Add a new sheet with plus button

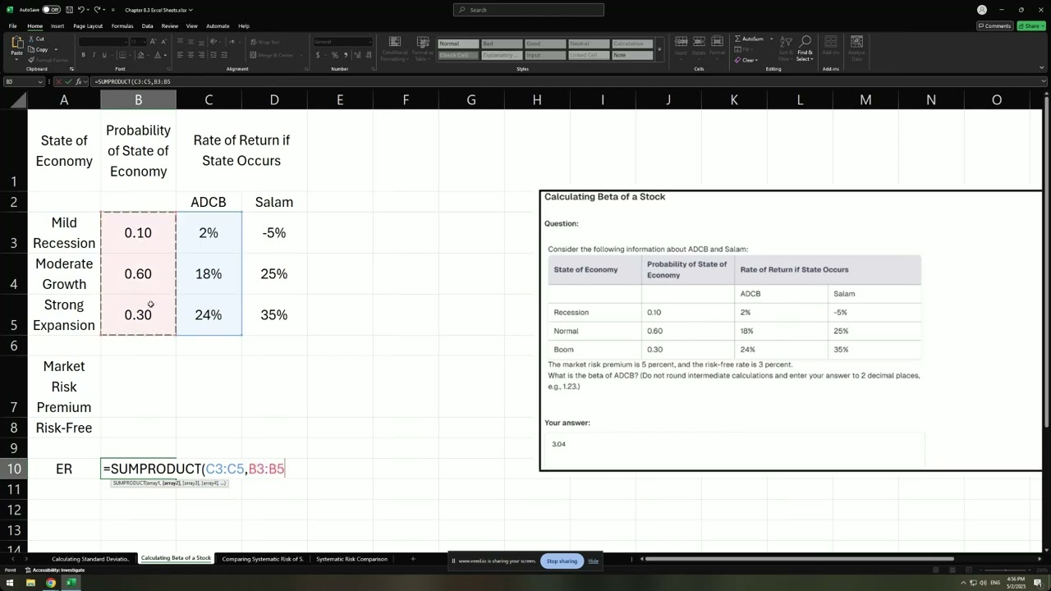413,559
